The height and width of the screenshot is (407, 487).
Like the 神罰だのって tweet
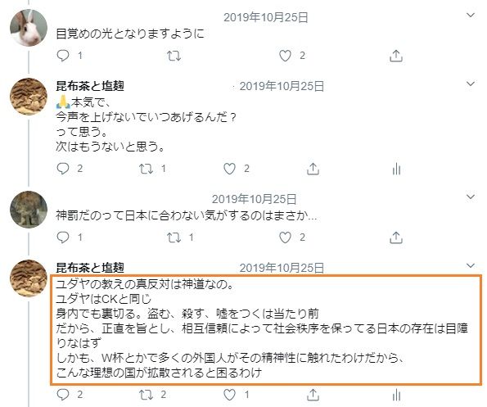pyautogui.click(x=285, y=237)
